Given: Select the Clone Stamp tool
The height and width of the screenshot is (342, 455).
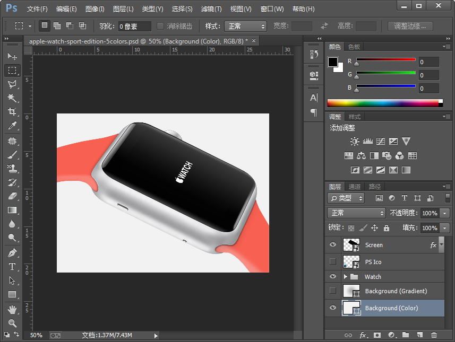Looking at the screenshot, I should pyautogui.click(x=12, y=169).
